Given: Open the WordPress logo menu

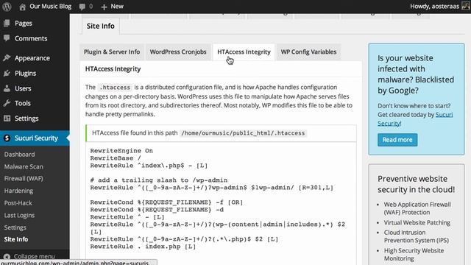Looking at the screenshot, I should click(7, 7).
